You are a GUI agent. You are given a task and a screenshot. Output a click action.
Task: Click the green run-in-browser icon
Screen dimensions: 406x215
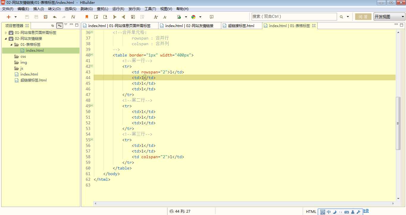(x=179, y=17)
